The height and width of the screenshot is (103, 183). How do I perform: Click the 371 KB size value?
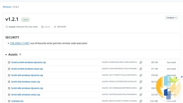[x=154, y=69]
